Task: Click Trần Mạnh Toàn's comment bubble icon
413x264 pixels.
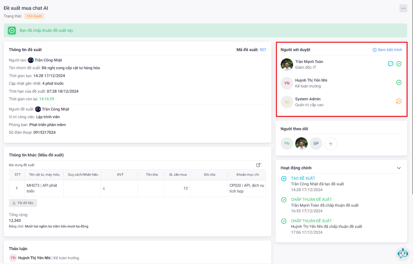Action: coord(390,64)
